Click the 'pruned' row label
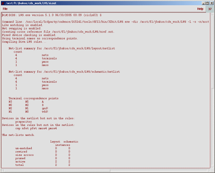Viewport: 215px width, 173px height. (x=20, y=158)
